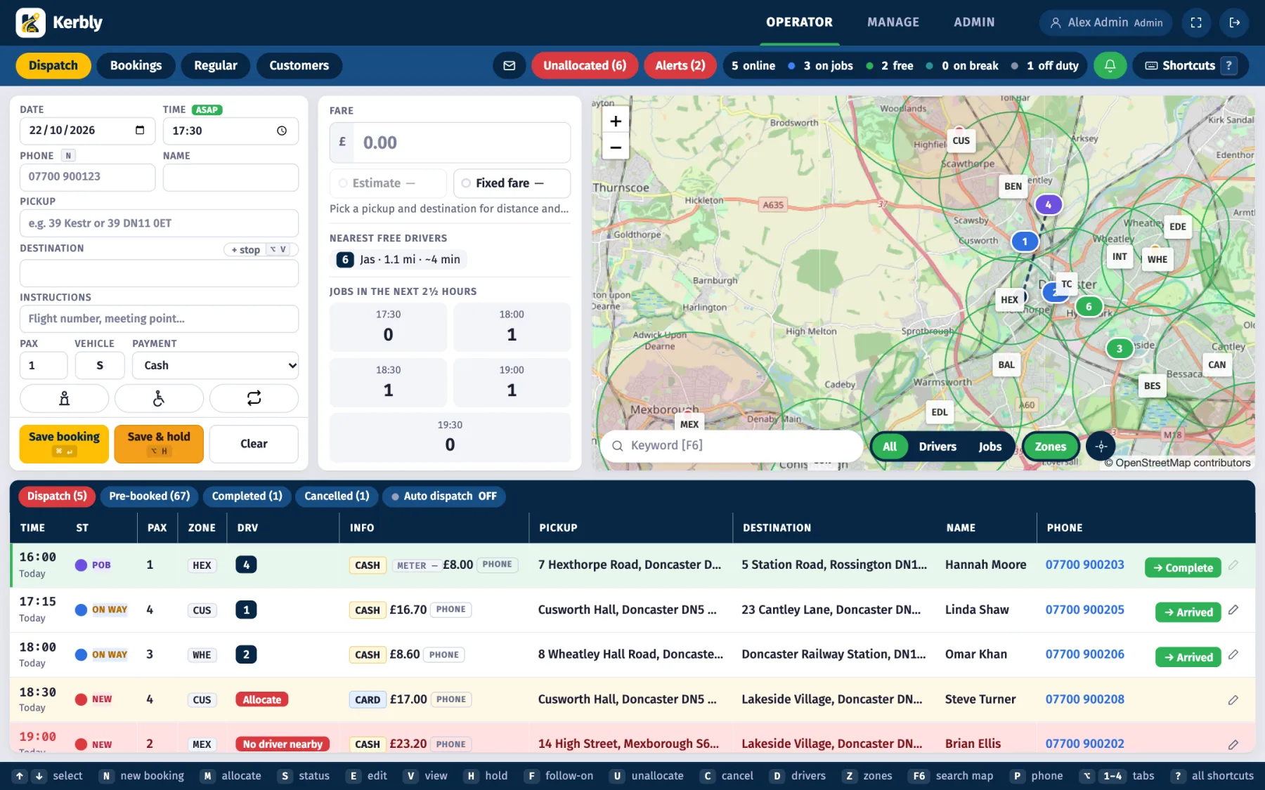
Task: Click the Save booking button
Action: point(64,444)
